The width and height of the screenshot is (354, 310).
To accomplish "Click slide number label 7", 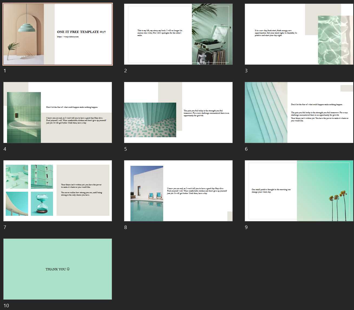I will tap(5, 227).
